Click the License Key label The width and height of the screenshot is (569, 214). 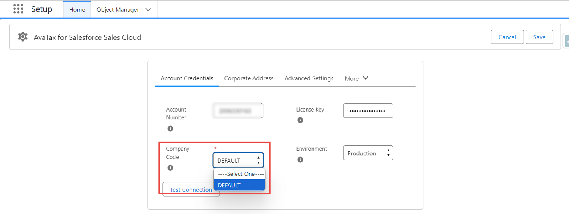click(x=310, y=110)
